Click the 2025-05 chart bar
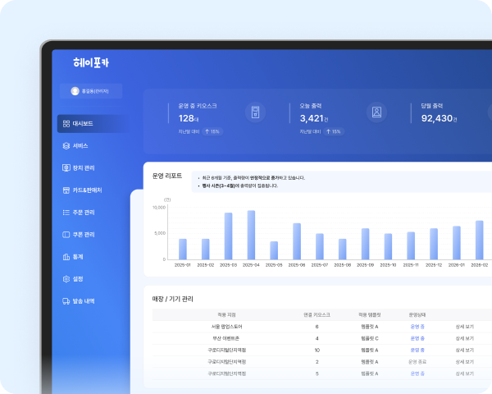 [274, 250]
